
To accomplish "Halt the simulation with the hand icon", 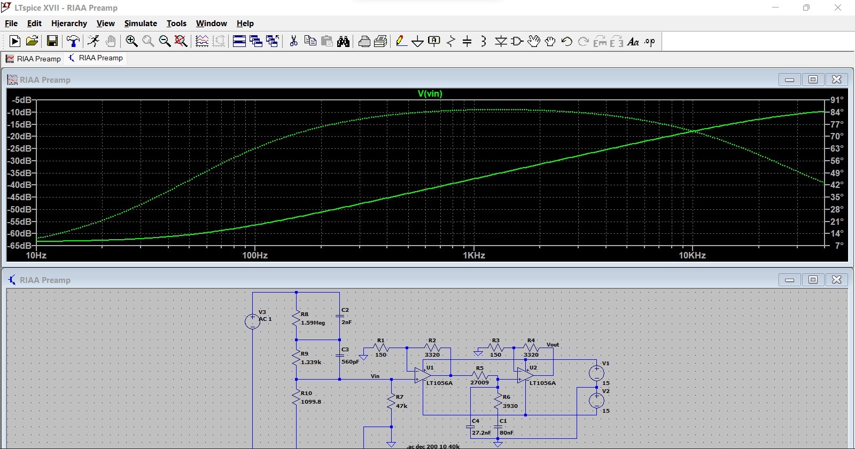I will [111, 41].
